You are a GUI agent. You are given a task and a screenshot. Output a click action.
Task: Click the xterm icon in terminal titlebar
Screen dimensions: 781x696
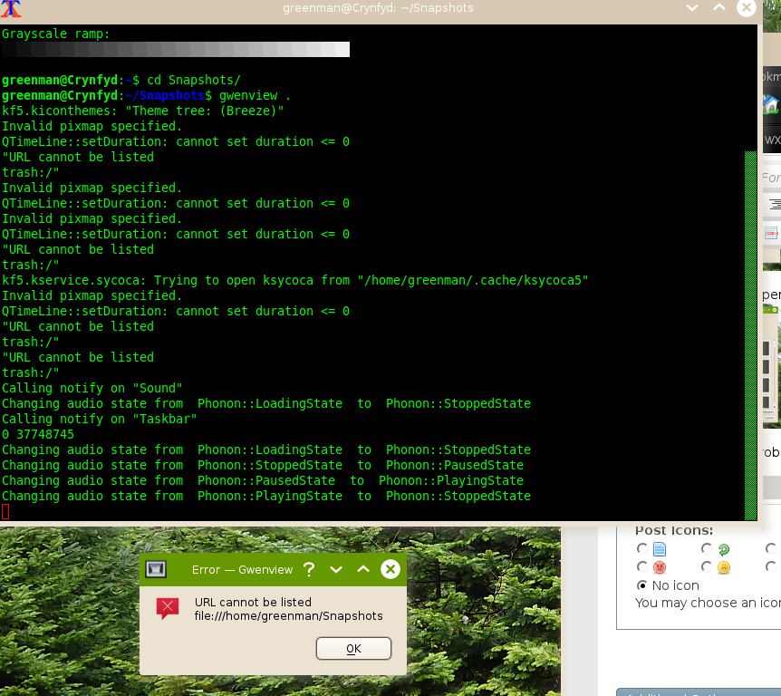tap(11, 9)
